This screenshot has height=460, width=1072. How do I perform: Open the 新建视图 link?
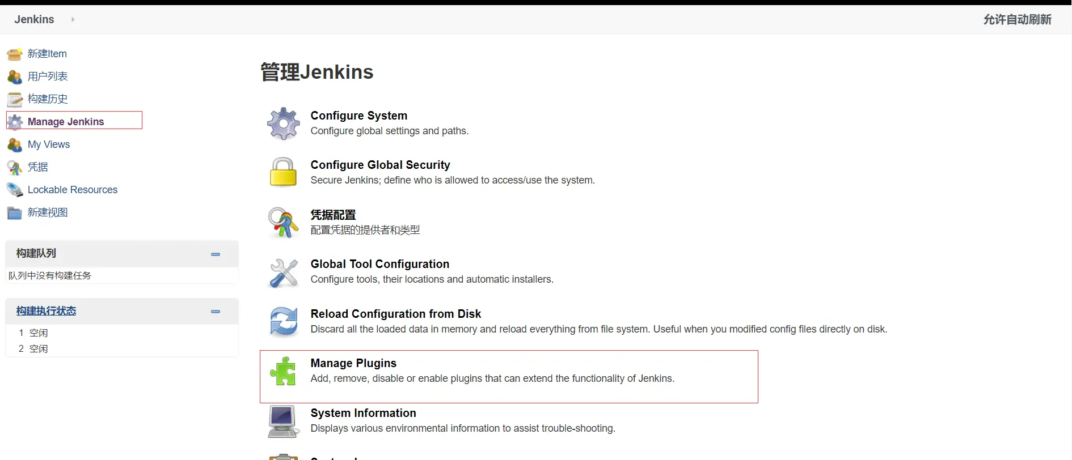48,212
